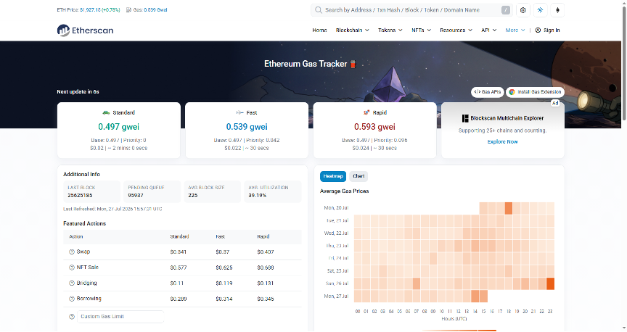Click the Blockscan Multichain Explorer heading

click(507, 118)
